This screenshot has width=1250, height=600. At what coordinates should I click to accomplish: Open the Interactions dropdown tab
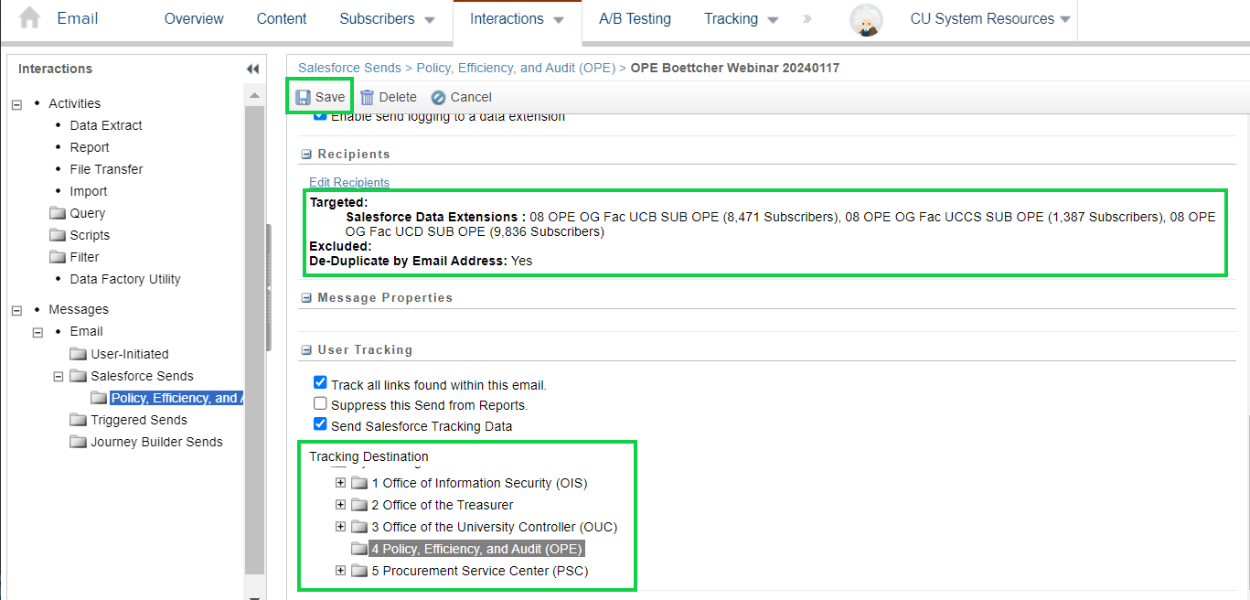point(517,18)
